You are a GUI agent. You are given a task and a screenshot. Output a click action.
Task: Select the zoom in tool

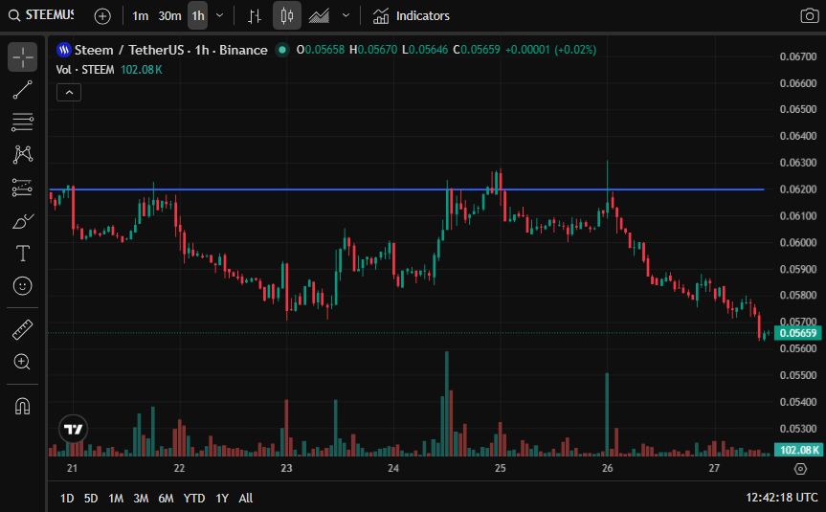[23, 362]
